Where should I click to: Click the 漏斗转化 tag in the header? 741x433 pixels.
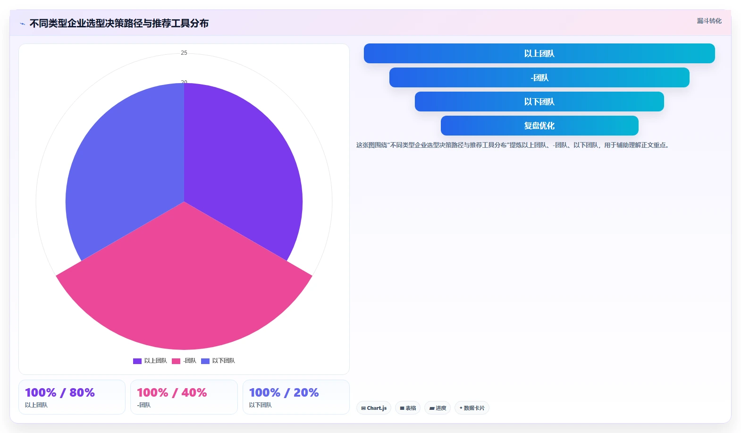pos(709,21)
